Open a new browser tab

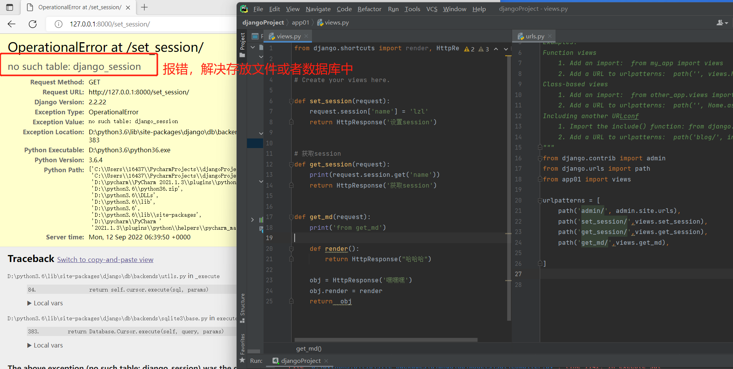(x=144, y=7)
